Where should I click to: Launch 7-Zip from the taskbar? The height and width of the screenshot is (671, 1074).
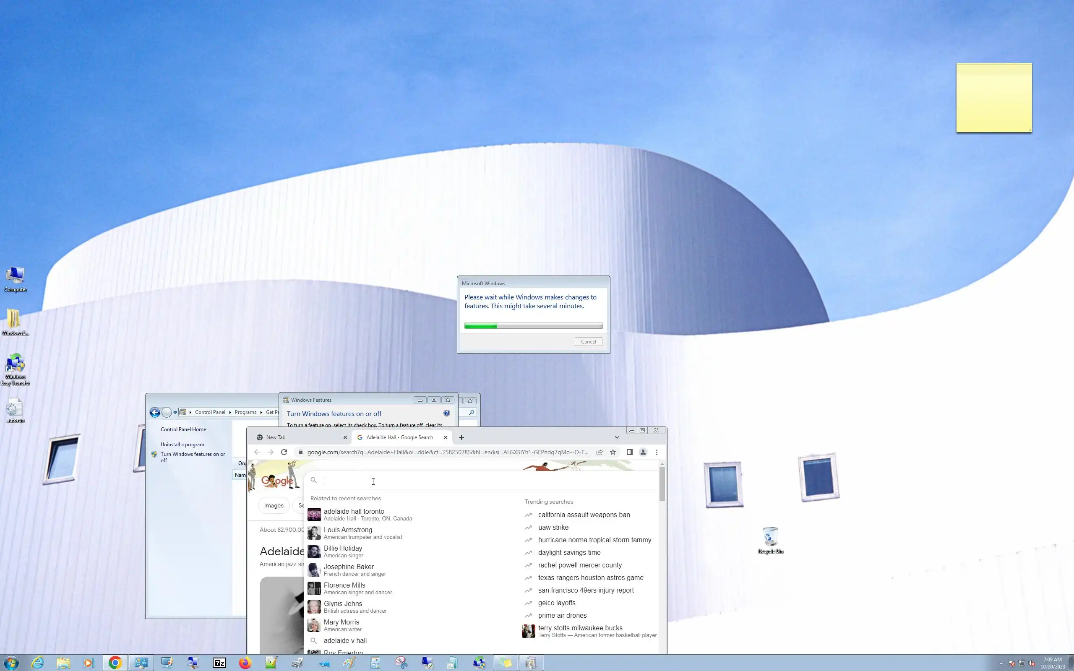pos(220,663)
